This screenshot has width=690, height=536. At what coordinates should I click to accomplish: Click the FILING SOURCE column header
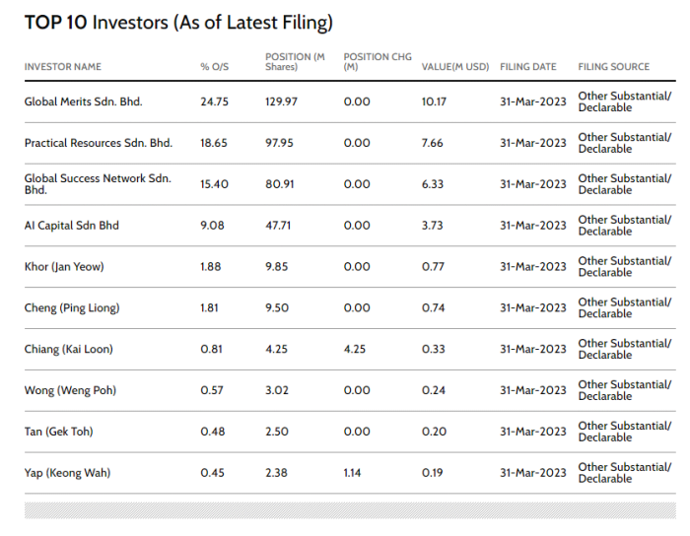coord(613,67)
